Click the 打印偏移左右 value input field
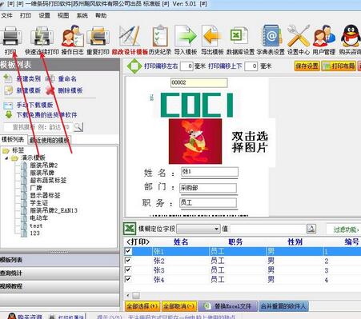 coord(187,66)
